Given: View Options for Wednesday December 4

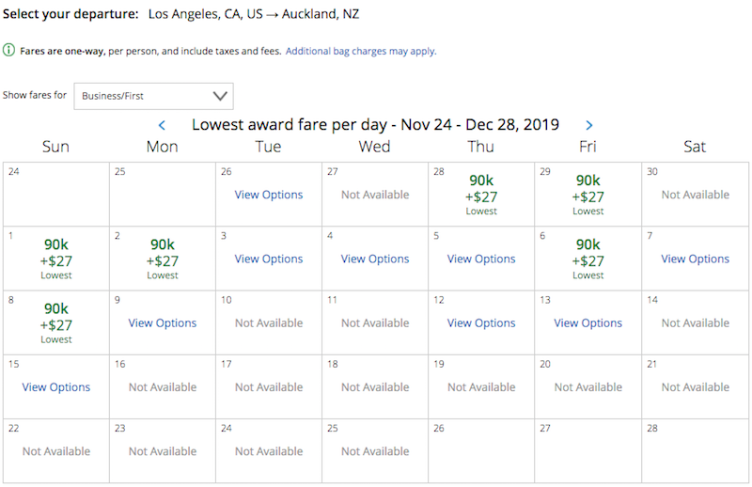Looking at the screenshot, I should tap(375, 259).
